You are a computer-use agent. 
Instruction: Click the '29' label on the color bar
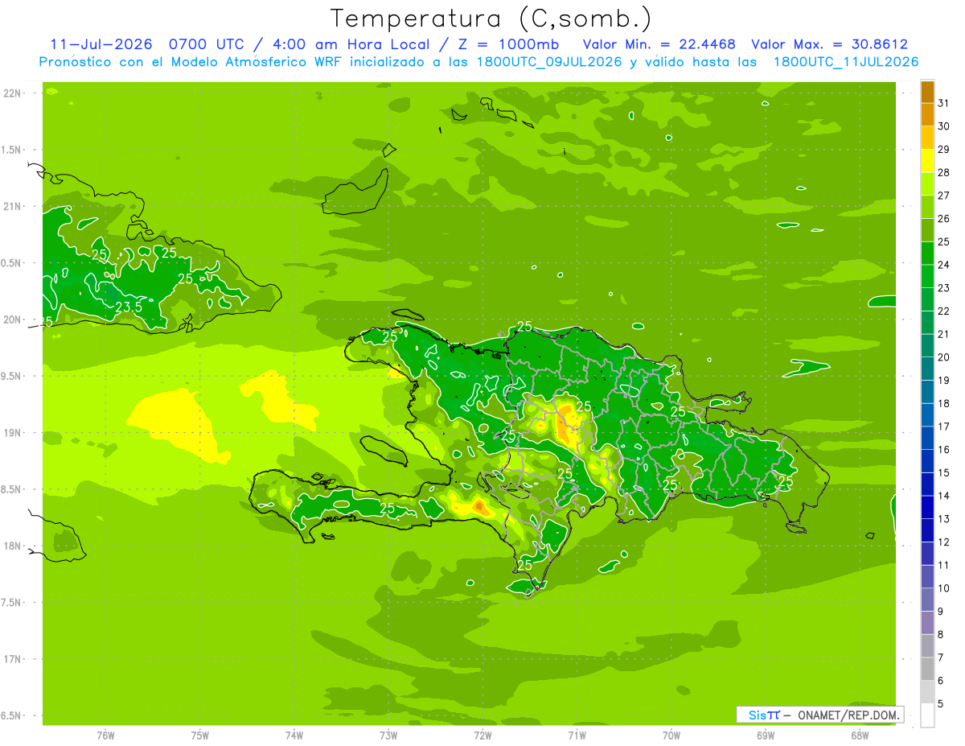coord(944,150)
